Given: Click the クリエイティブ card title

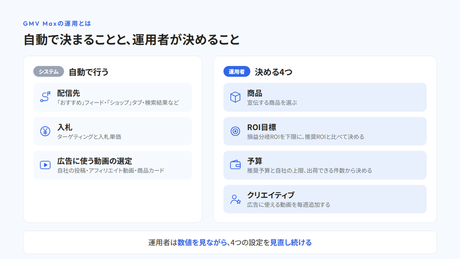Looking at the screenshot, I should coord(271,195).
